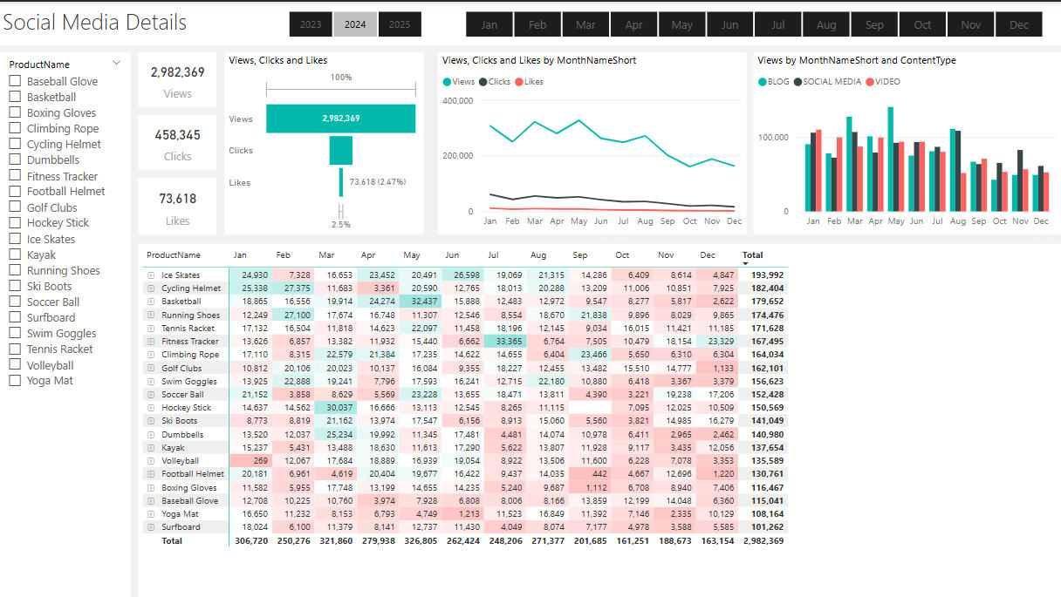The height and width of the screenshot is (597, 1061).
Task: Click the SOCIAL MEDIA legend marker
Action: 797,82
